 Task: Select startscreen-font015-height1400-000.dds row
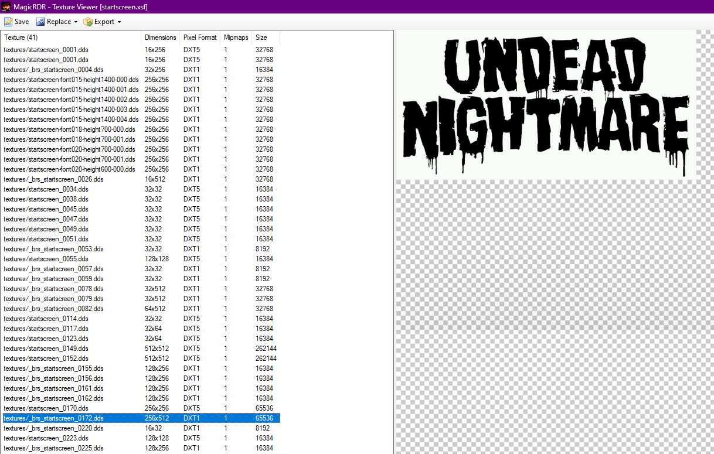click(x=141, y=79)
